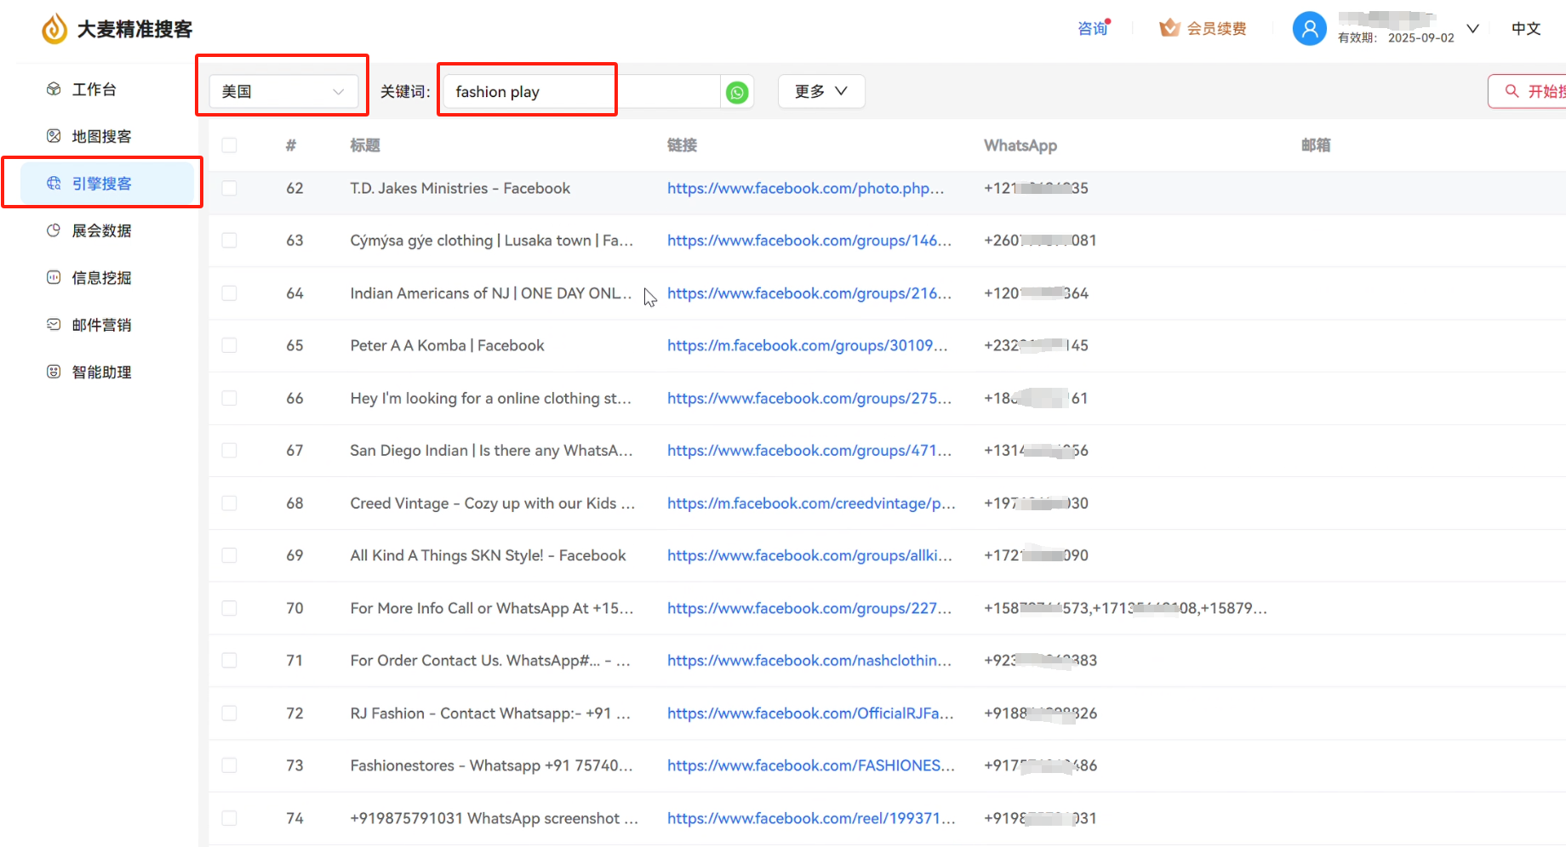
Task: Select 引擎搜客 in the sidebar
Action: pyautogui.click(x=107, y=184)
